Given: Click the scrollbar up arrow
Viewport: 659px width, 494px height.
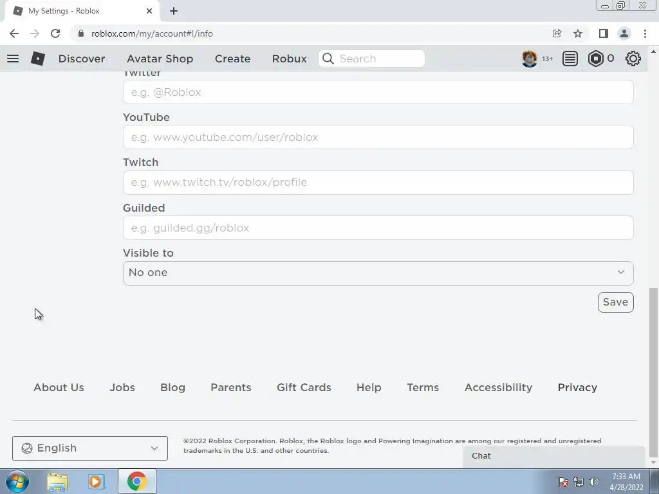Looking at the screenshot, I should coord(653,51).
